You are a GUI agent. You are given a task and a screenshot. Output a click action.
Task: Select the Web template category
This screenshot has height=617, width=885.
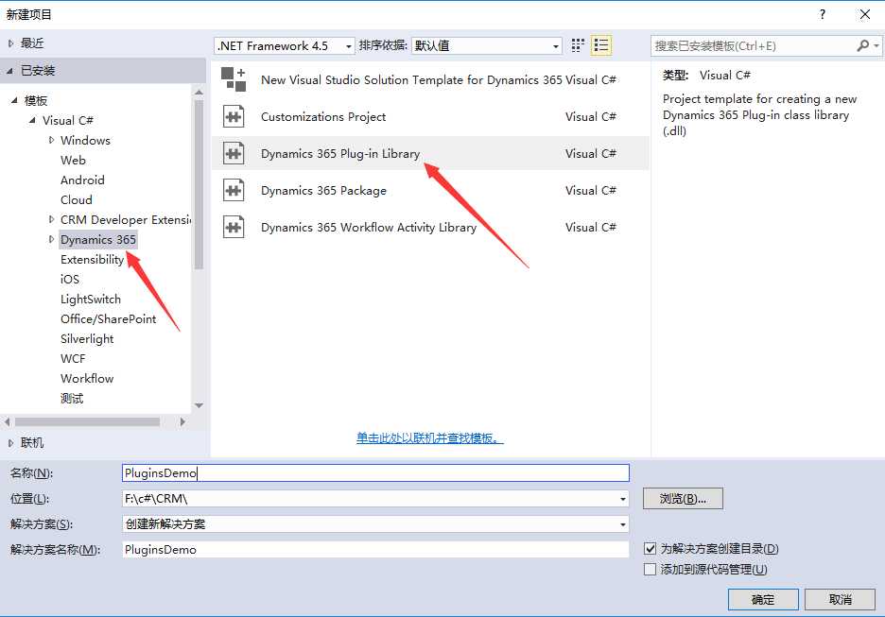tap(74, 161)
